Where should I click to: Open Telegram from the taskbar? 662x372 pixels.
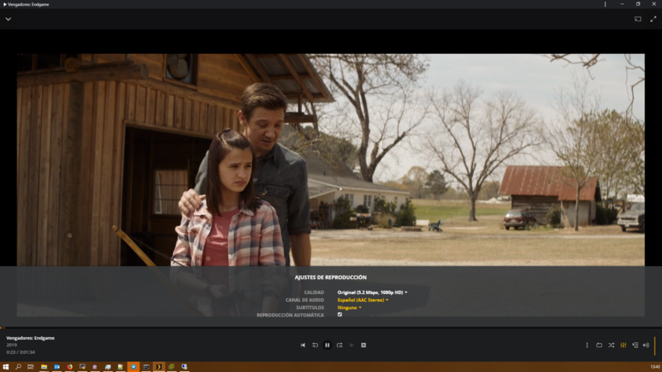pos(134,367)
